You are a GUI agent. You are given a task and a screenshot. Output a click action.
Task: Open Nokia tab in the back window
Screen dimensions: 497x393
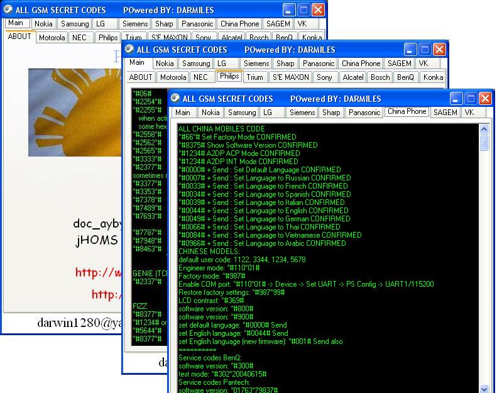pos(43,24)
